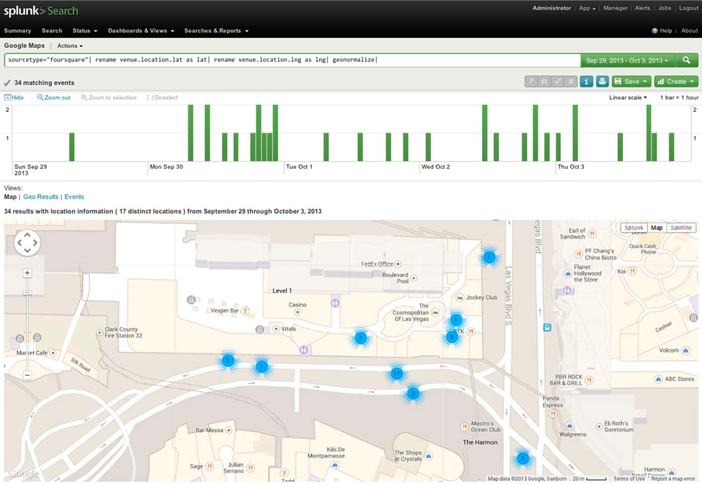702x484 pixels.
Task: Open the Actions dropdown
Action: pos(70,46)
